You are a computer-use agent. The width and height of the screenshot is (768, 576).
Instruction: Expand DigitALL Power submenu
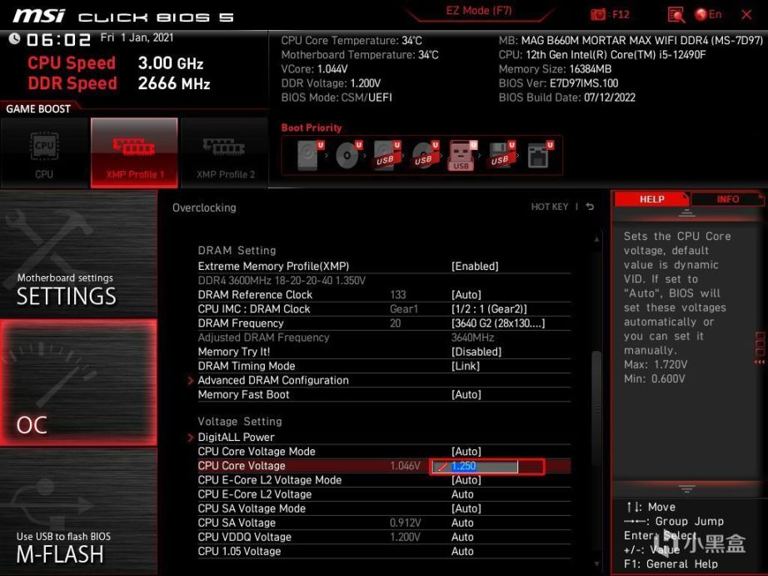click(236, 437)
